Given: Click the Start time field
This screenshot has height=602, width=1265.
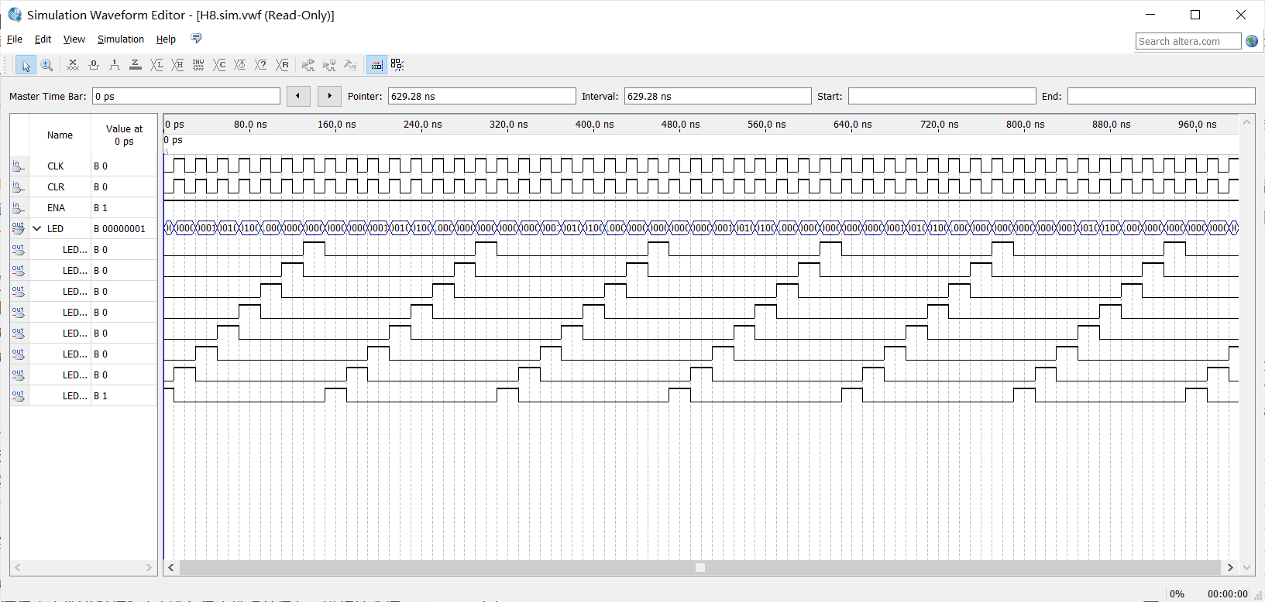Looking at the screenshot, I should tap(942, 96).
